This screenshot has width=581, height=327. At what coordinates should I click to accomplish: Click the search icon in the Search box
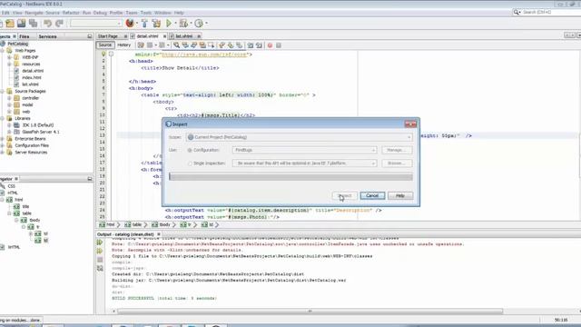point(517,12)
